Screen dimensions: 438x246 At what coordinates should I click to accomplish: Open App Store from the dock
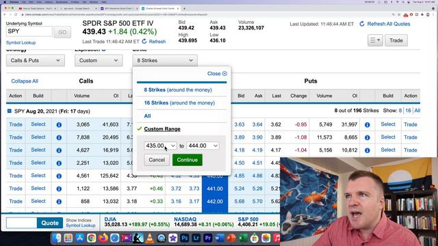click(79, 238)
